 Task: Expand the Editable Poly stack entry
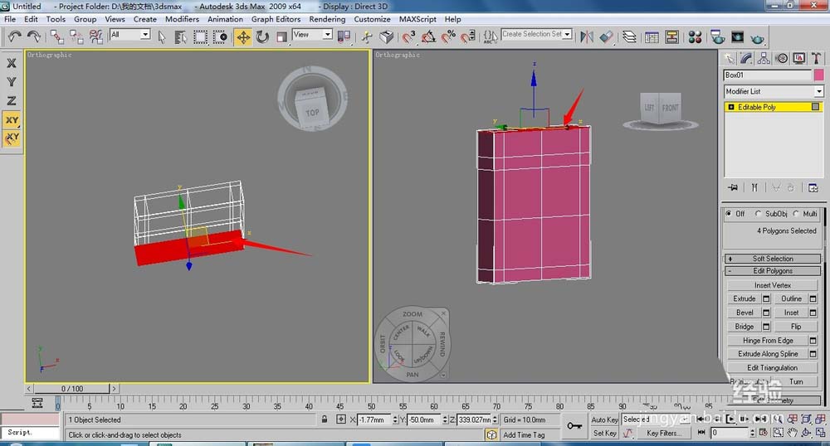pos(731,107)
